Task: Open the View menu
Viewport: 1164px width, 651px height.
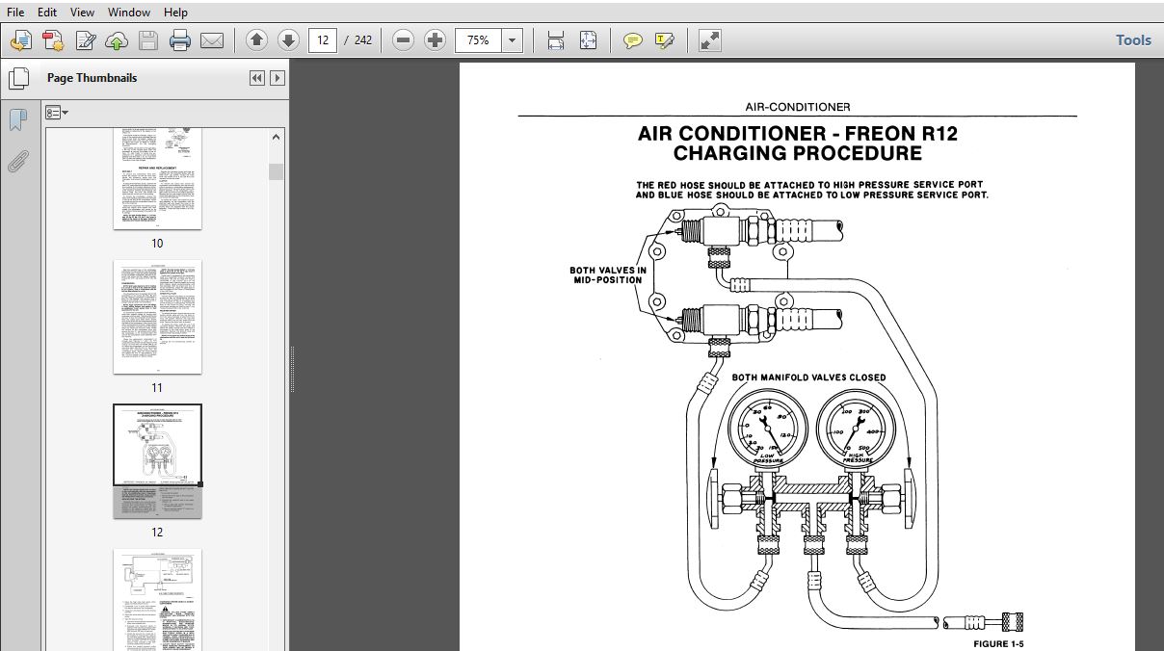Action: (x=83, y=13)
